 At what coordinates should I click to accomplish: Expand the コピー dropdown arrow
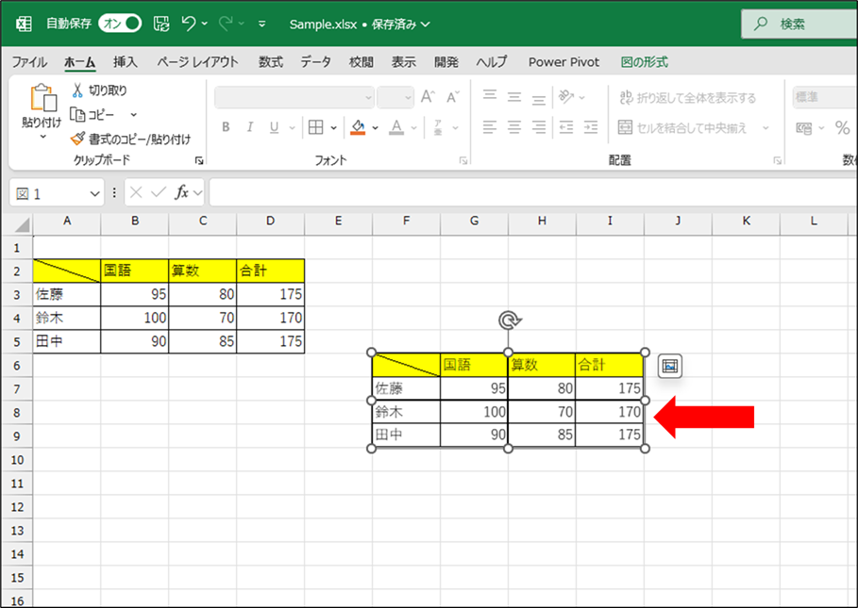click(x=133, y=115)
